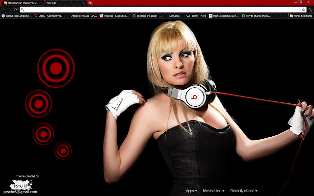Open the Grub2 - Community Ubuntu bookmark

(x=49, y=16)
